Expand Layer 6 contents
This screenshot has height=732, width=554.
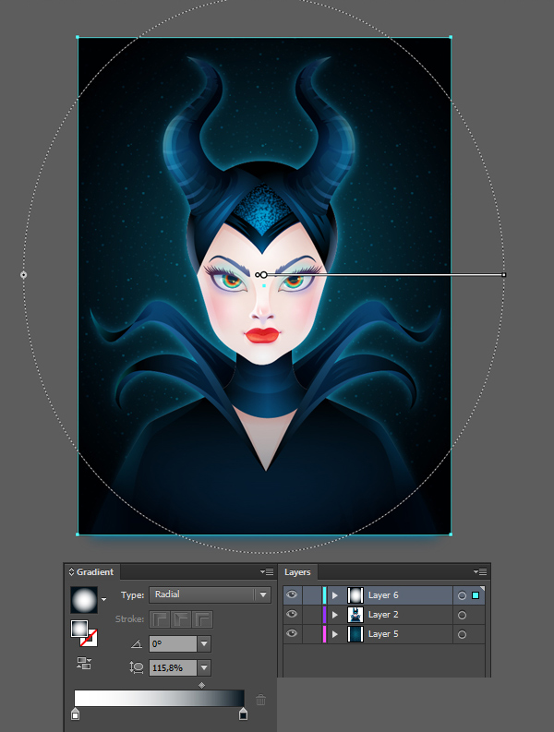coord(335,595)
